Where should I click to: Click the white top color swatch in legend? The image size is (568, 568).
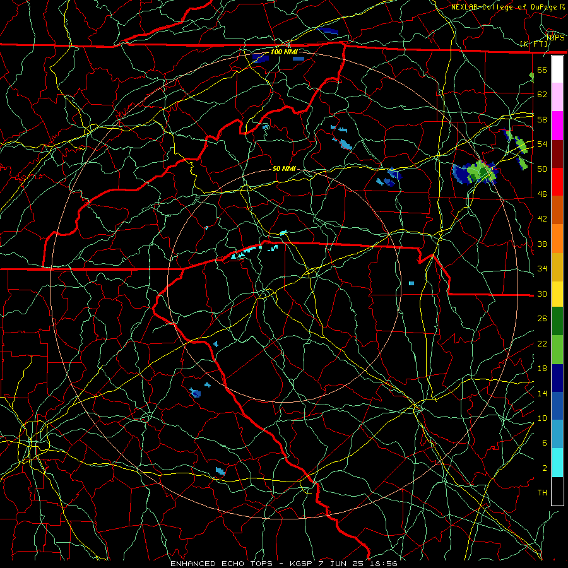(557, 69)
